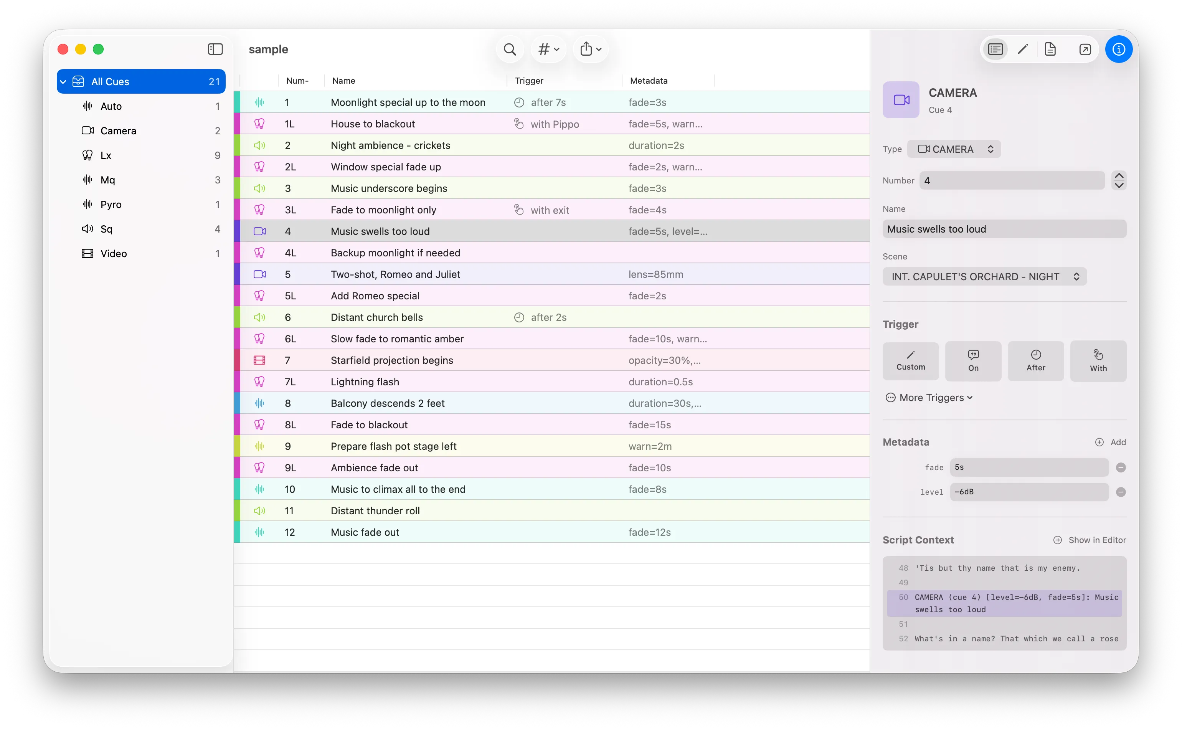Choose the With trigger
This screenshot has height=730, width=1182.
1098,361
